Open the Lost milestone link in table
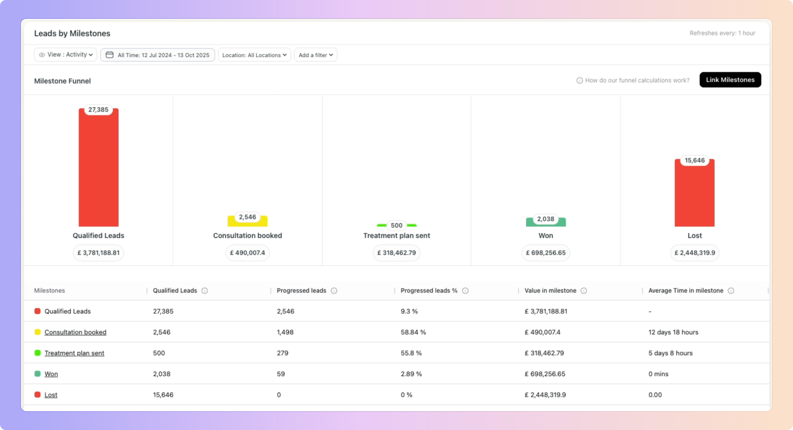This screenshot has width=793, height=430. [51, 395]
